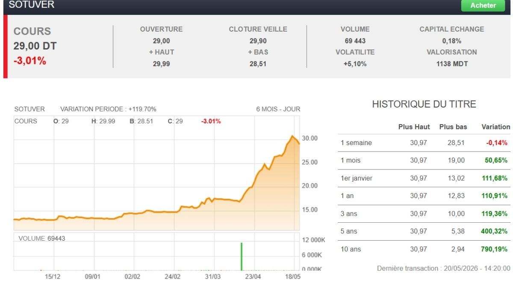
Task: Click the Plus bas column header
Action: [453, 127]
